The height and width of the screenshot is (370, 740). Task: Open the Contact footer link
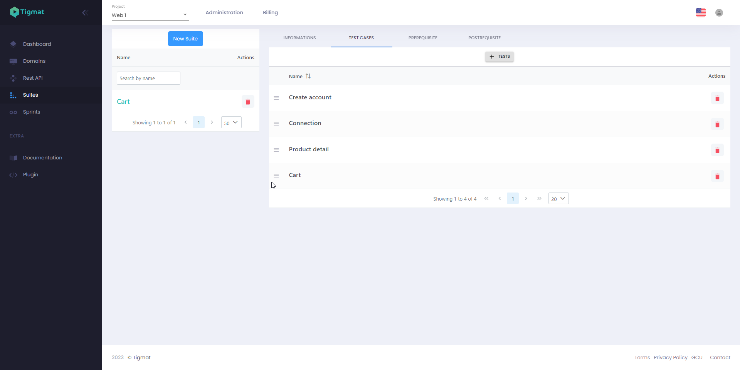(x=720, y=358)
